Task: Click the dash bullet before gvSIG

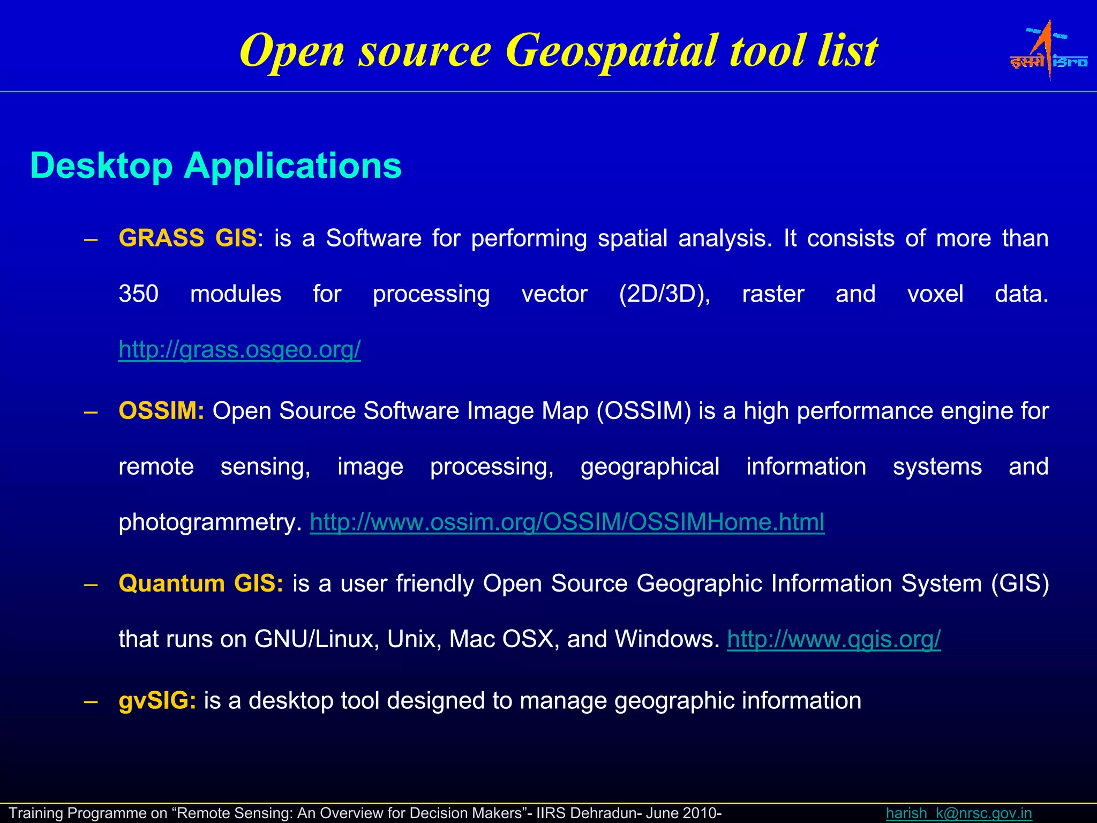Action: tap(91, 702)
